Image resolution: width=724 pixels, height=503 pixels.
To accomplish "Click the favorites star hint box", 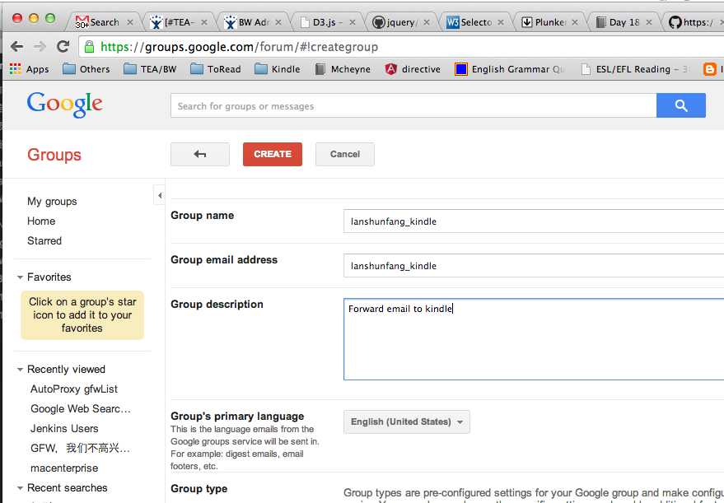I will pyautogui.click(x=82, y=315).
